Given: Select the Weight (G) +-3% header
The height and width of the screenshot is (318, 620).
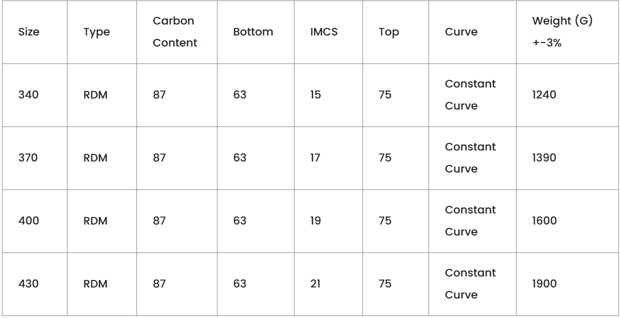Looking at the screenshot, I should point(558,32).
